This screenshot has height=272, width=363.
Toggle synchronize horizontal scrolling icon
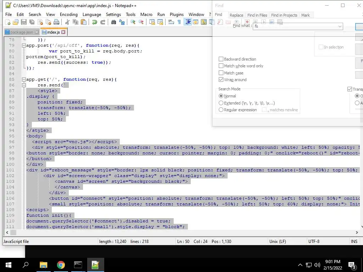[160, 22]
